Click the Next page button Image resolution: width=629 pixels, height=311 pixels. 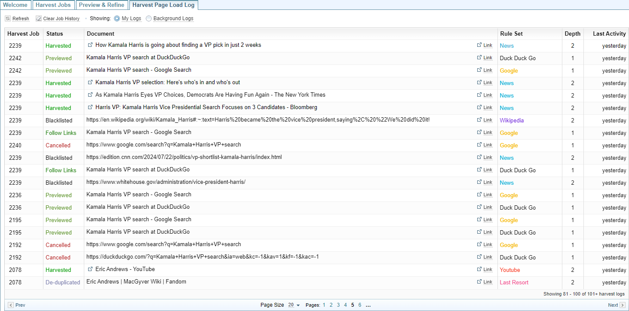[616, 305]
